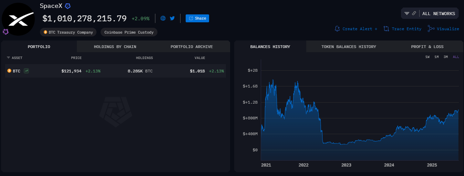Show ALL time balance history

pos(456,57)
